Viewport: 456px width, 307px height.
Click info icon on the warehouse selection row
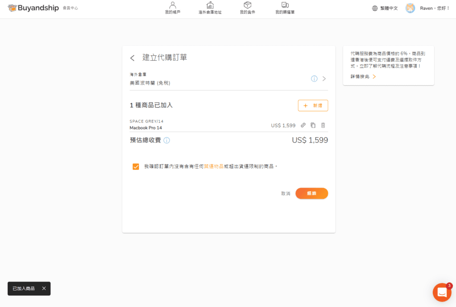point(314,78)
